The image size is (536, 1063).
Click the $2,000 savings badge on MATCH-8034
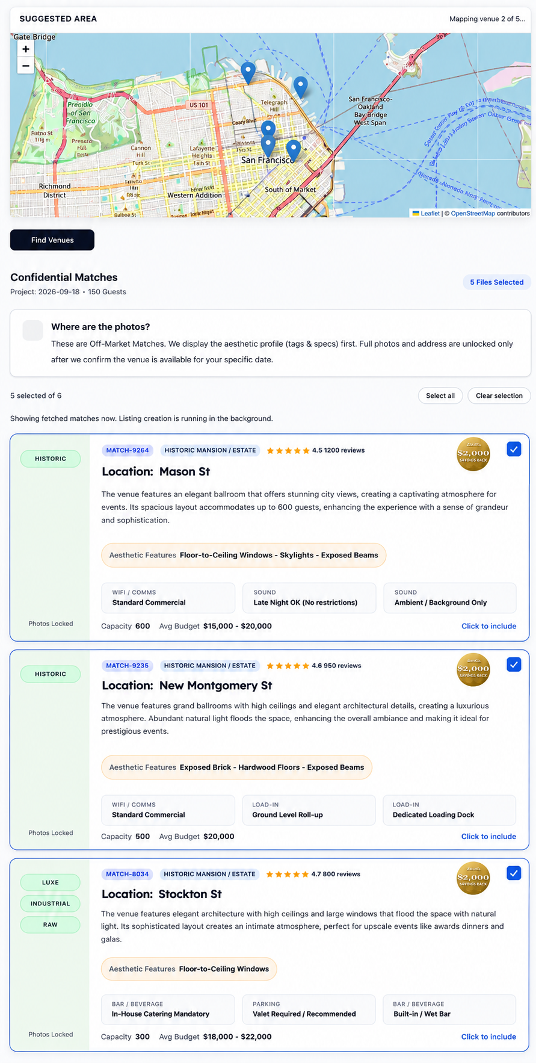coord(473,878)
